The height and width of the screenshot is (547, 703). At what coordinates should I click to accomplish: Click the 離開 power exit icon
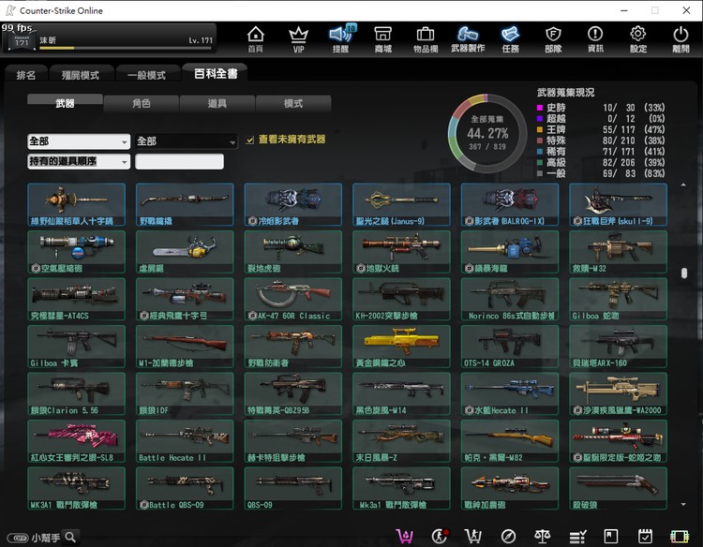[681, 39]
